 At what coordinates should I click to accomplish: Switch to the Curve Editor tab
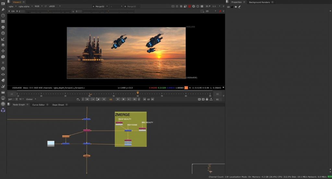tap(39, 105)
